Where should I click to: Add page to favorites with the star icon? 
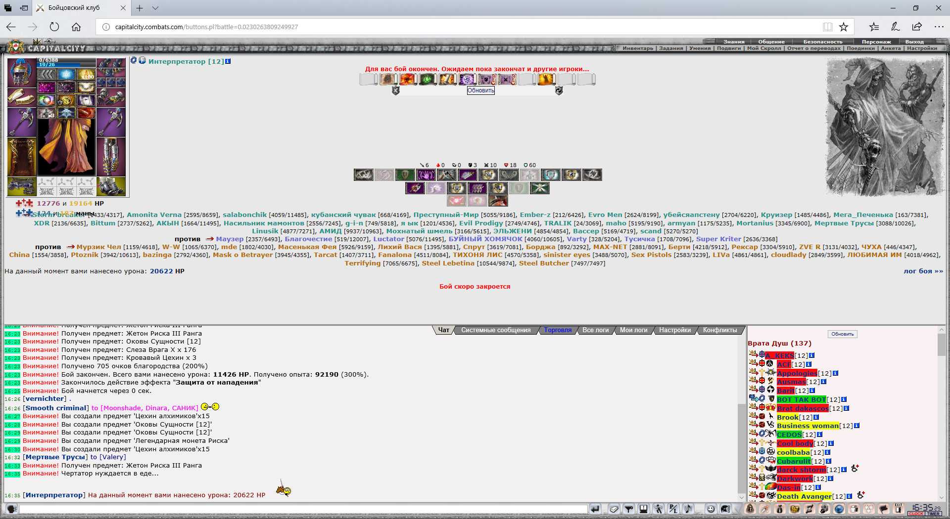click(844, 27)
